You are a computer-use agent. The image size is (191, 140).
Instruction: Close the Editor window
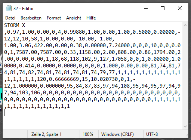[180, 8]
